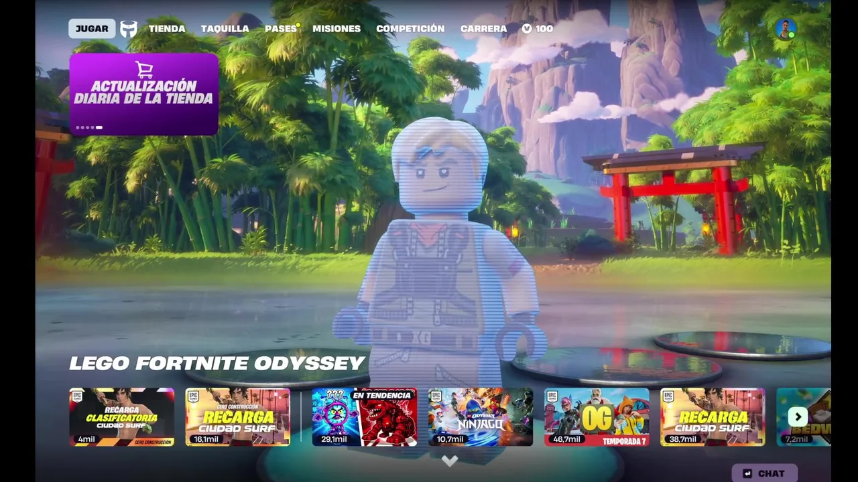
Task: Select Recarga Ciudad Surf tile with 16,1mil players
Action: pos(238,417)
